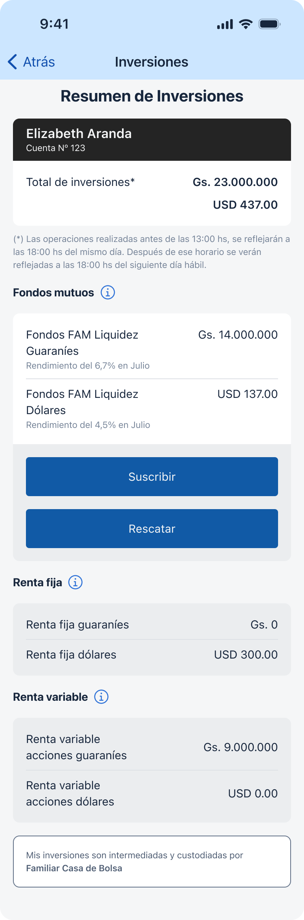Tap the Elizabeth Aranda account header
The image size is (304, 920).
tap(152, 140)
